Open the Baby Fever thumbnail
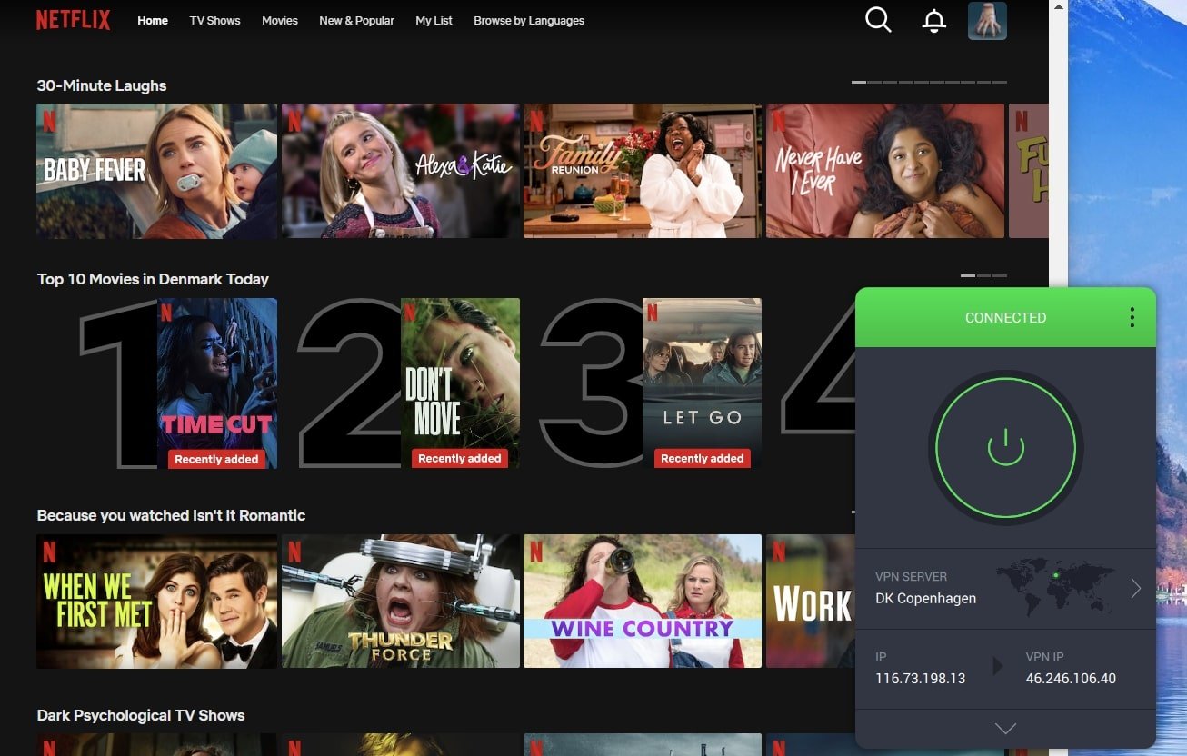Screen dimensions: 1187x756 [x=156, y=171]
